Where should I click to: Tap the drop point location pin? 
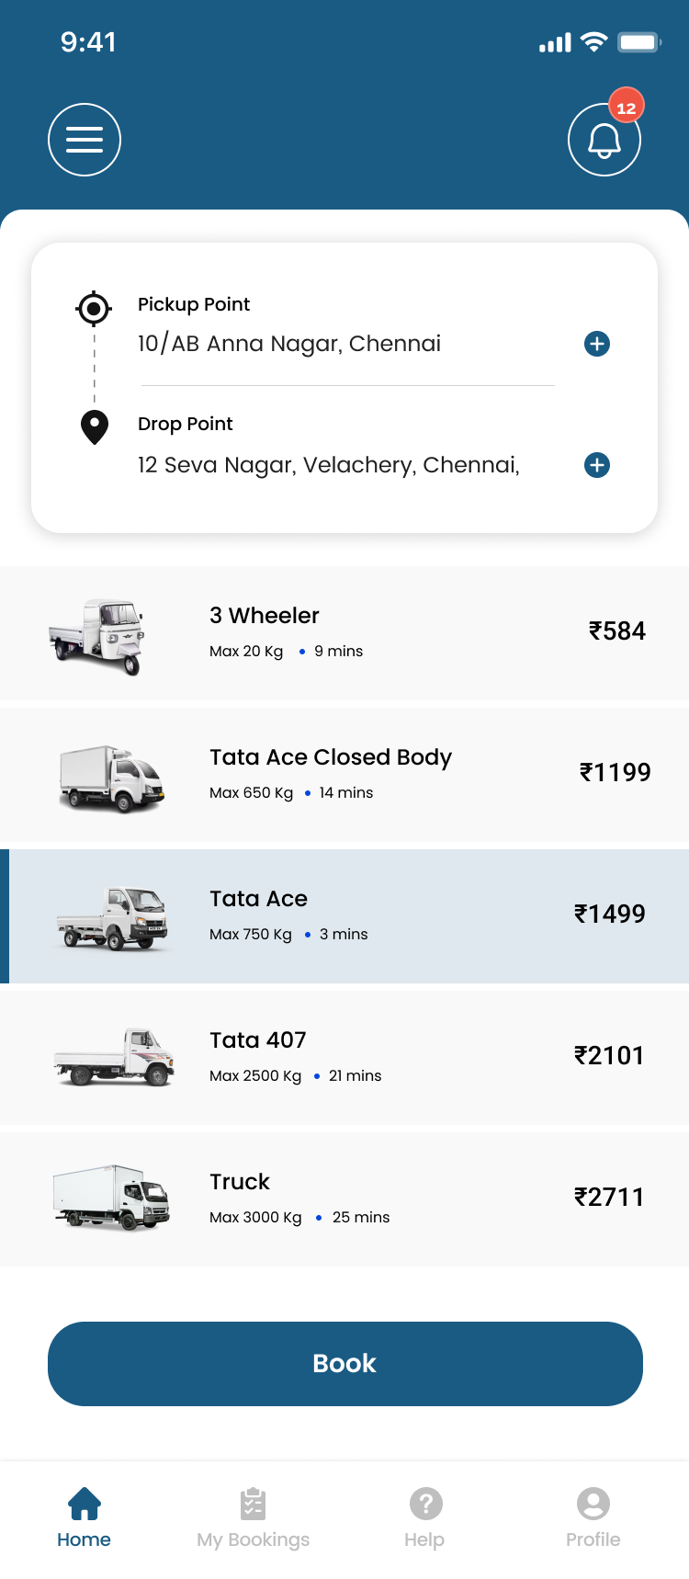[95, 427]
